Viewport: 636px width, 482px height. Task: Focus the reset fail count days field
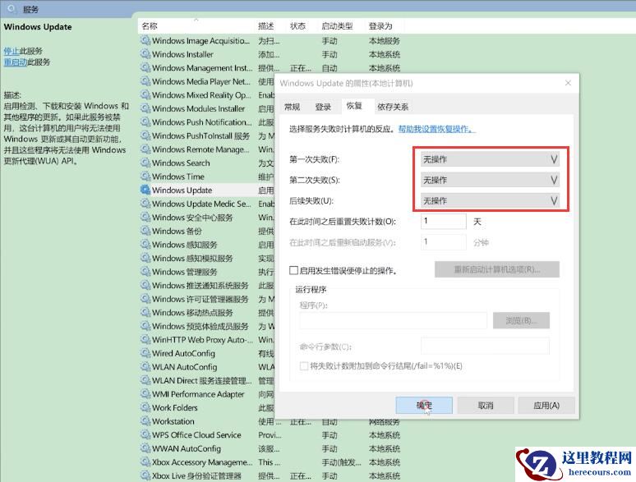coord(444,222)
